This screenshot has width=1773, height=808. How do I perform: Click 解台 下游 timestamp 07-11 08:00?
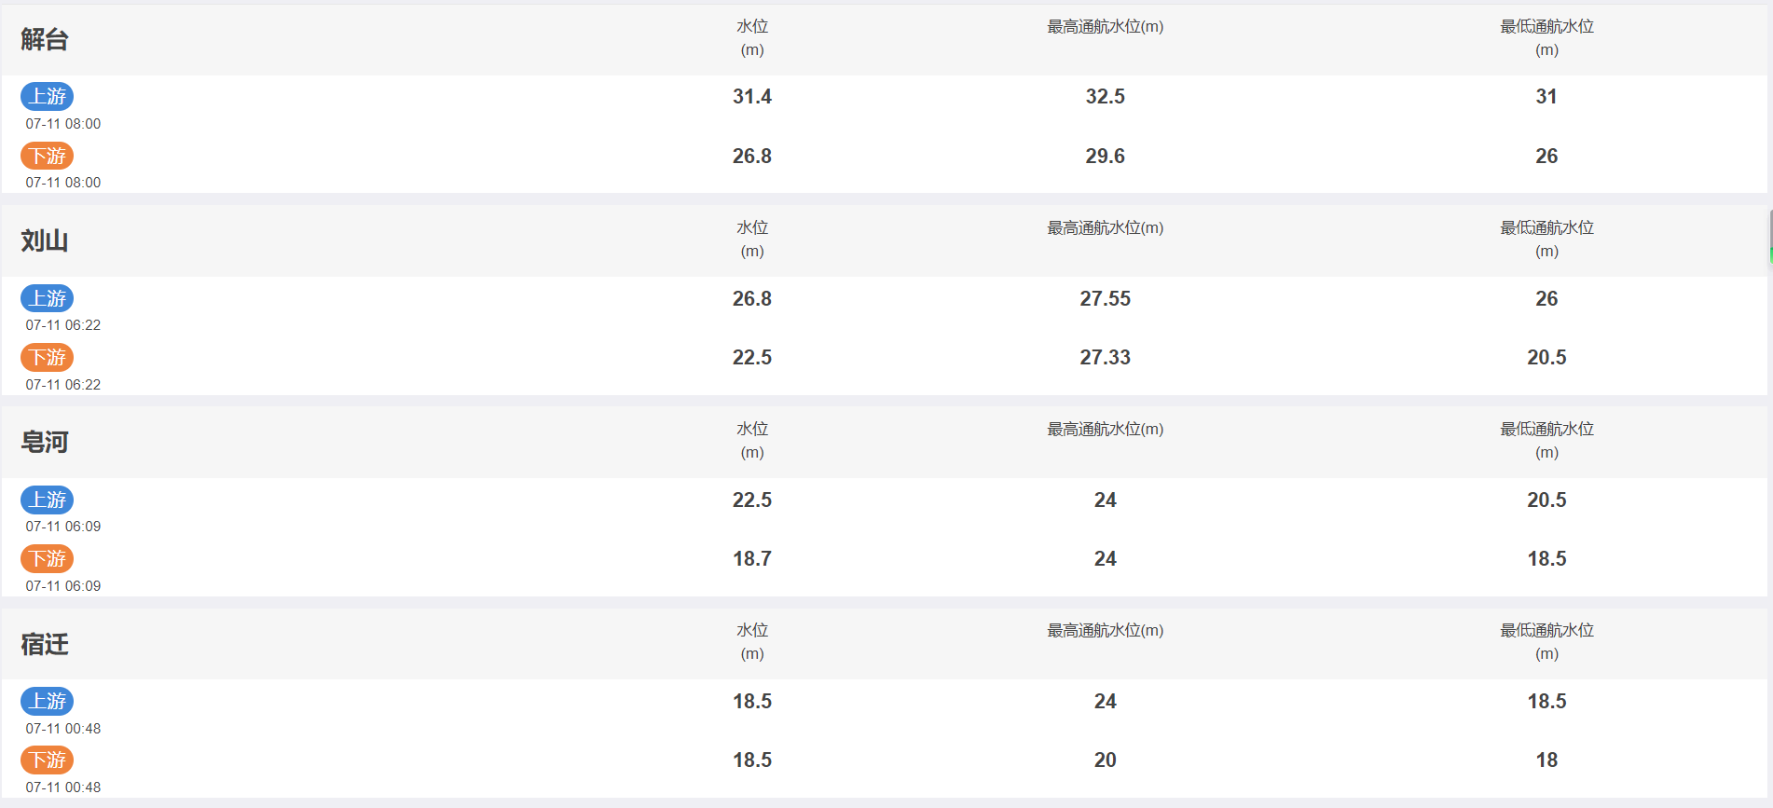(x=63, y=183)
